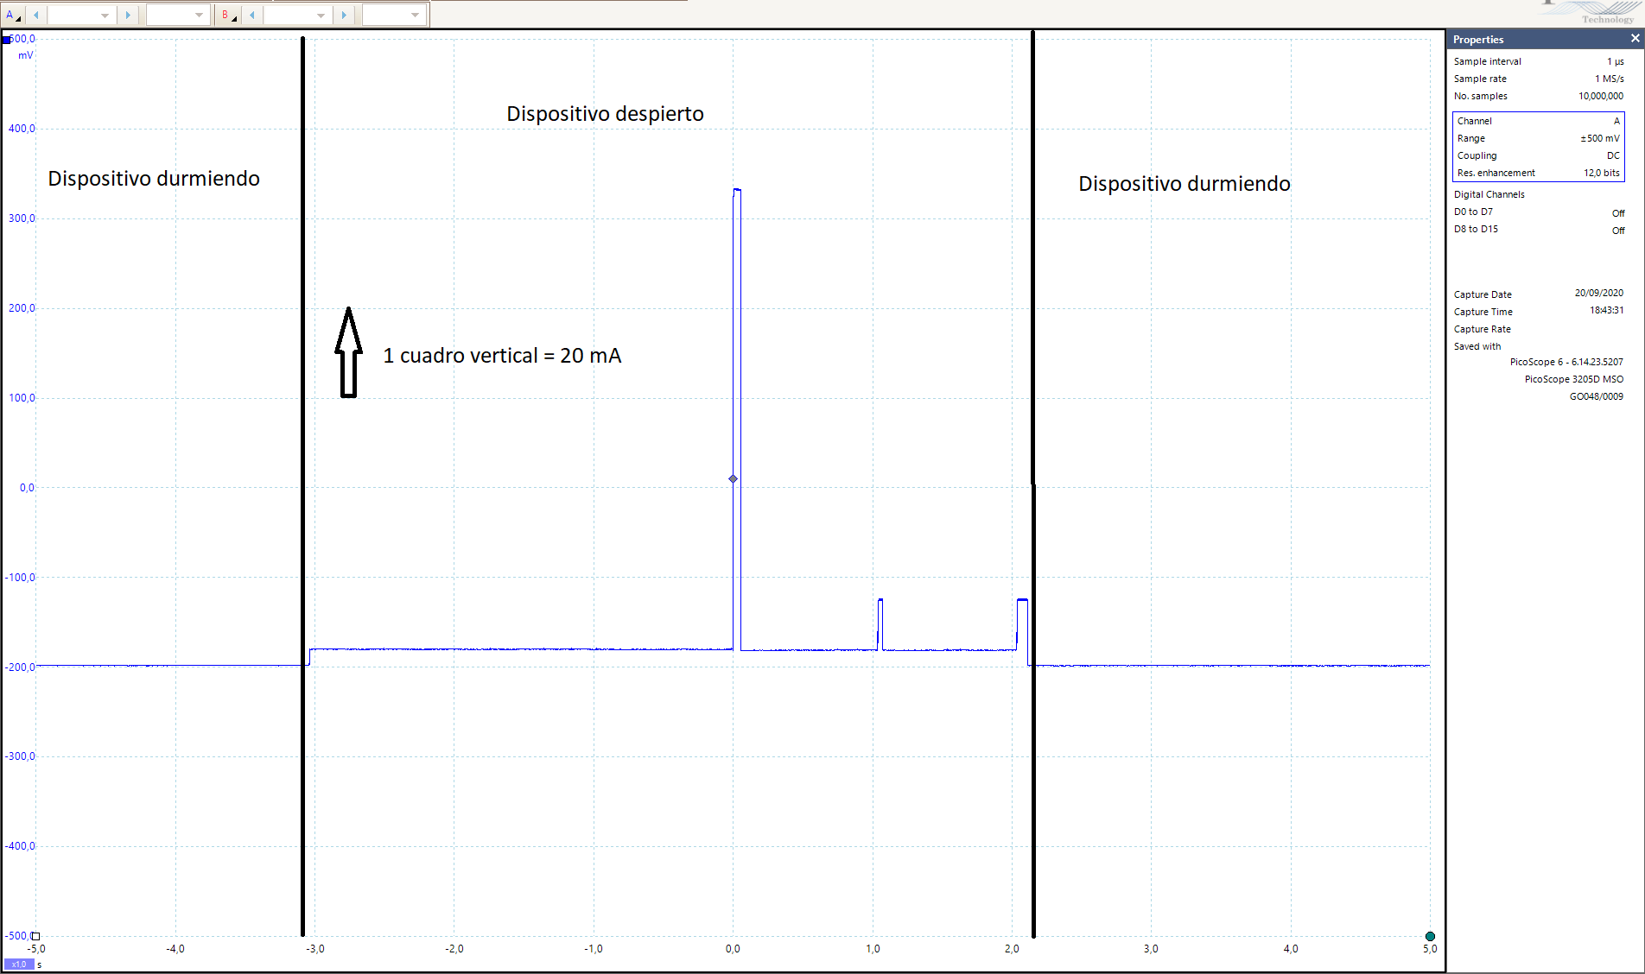Screen dimensions: 1645x974
Task: Select the 20/09/2020 date value
Action: [x=1598, y=293]
